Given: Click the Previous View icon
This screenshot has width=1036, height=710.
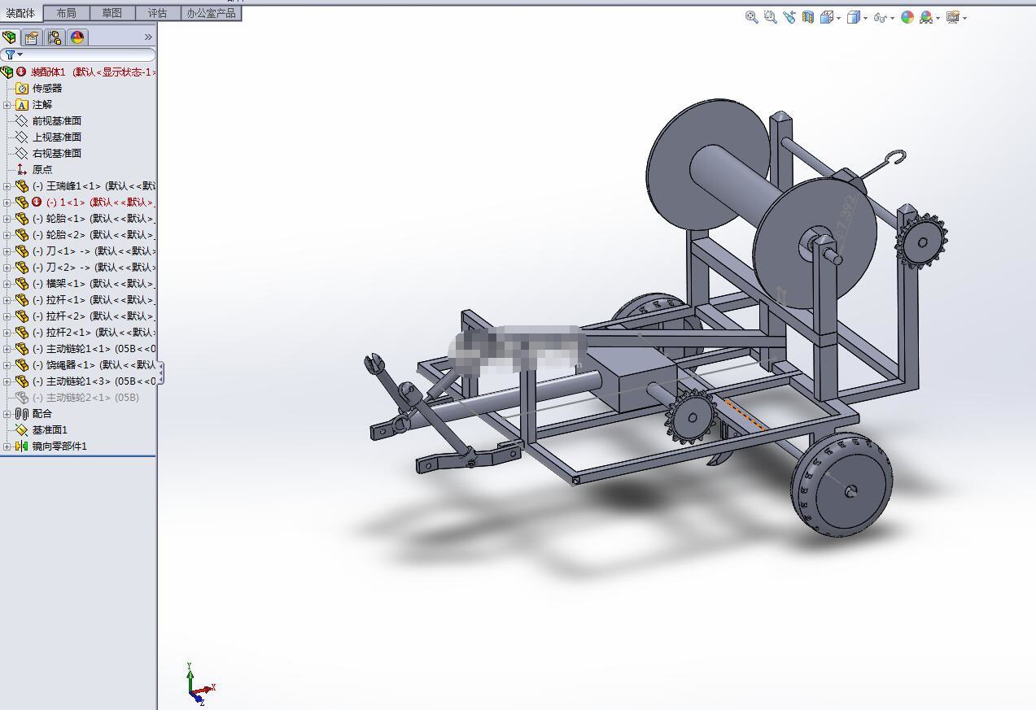Looking at the screenshot, I should pos(789,17).
